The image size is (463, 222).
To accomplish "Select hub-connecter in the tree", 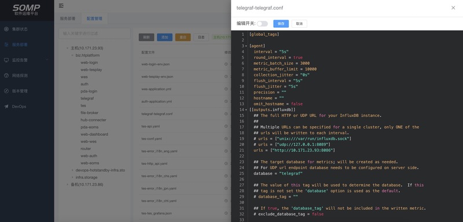I will pos(93,120).
